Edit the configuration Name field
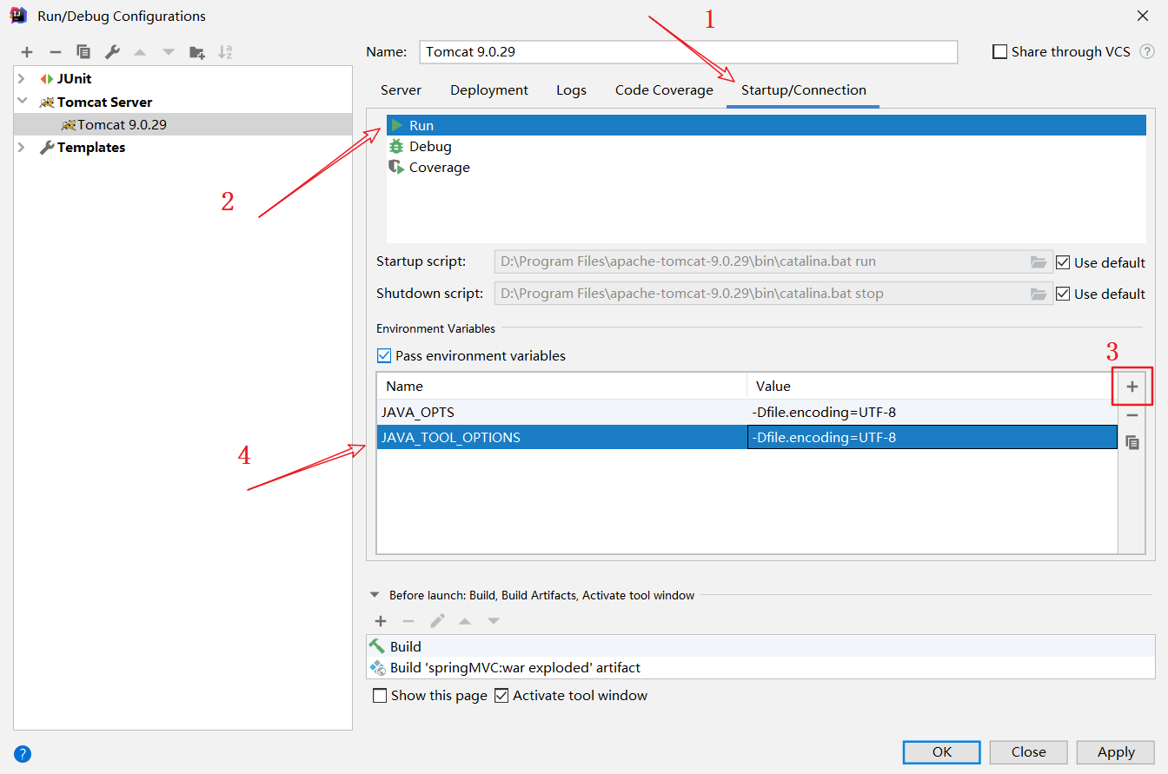The image size is (1168, 774). [688, 52]
